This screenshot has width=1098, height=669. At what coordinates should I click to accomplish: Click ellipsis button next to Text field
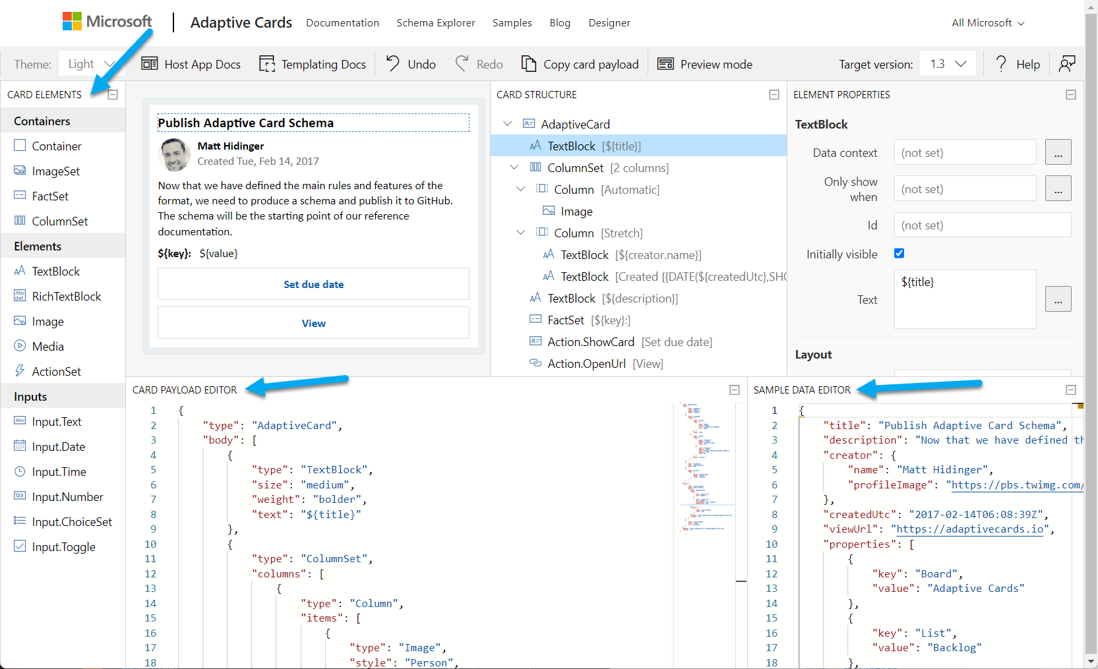tap(1058, 299)
